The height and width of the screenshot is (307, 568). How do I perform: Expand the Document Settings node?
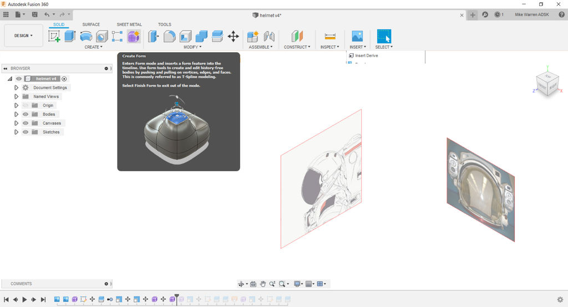pyautogui.click(x=16, y=88)
